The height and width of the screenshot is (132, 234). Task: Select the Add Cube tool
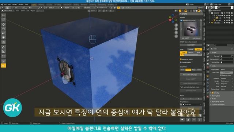[3, 56]
